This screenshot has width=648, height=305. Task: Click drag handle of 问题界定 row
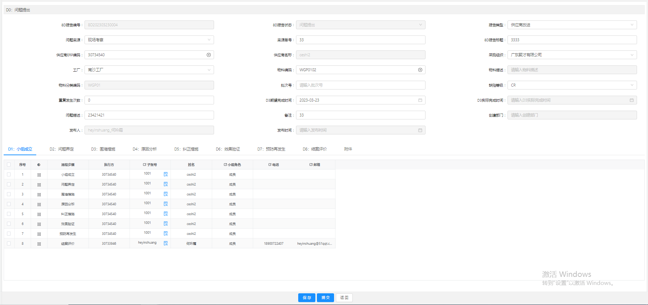pyautogui.click(x=39, y=185)
